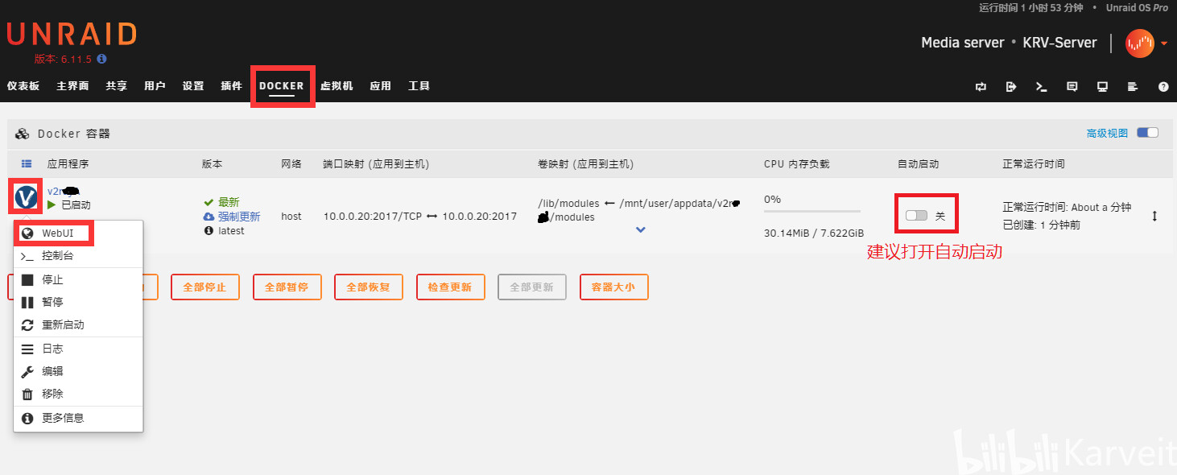Click the logout icon in header
The height and width of the screenshot is (475, 1177).
[1011, 86]
